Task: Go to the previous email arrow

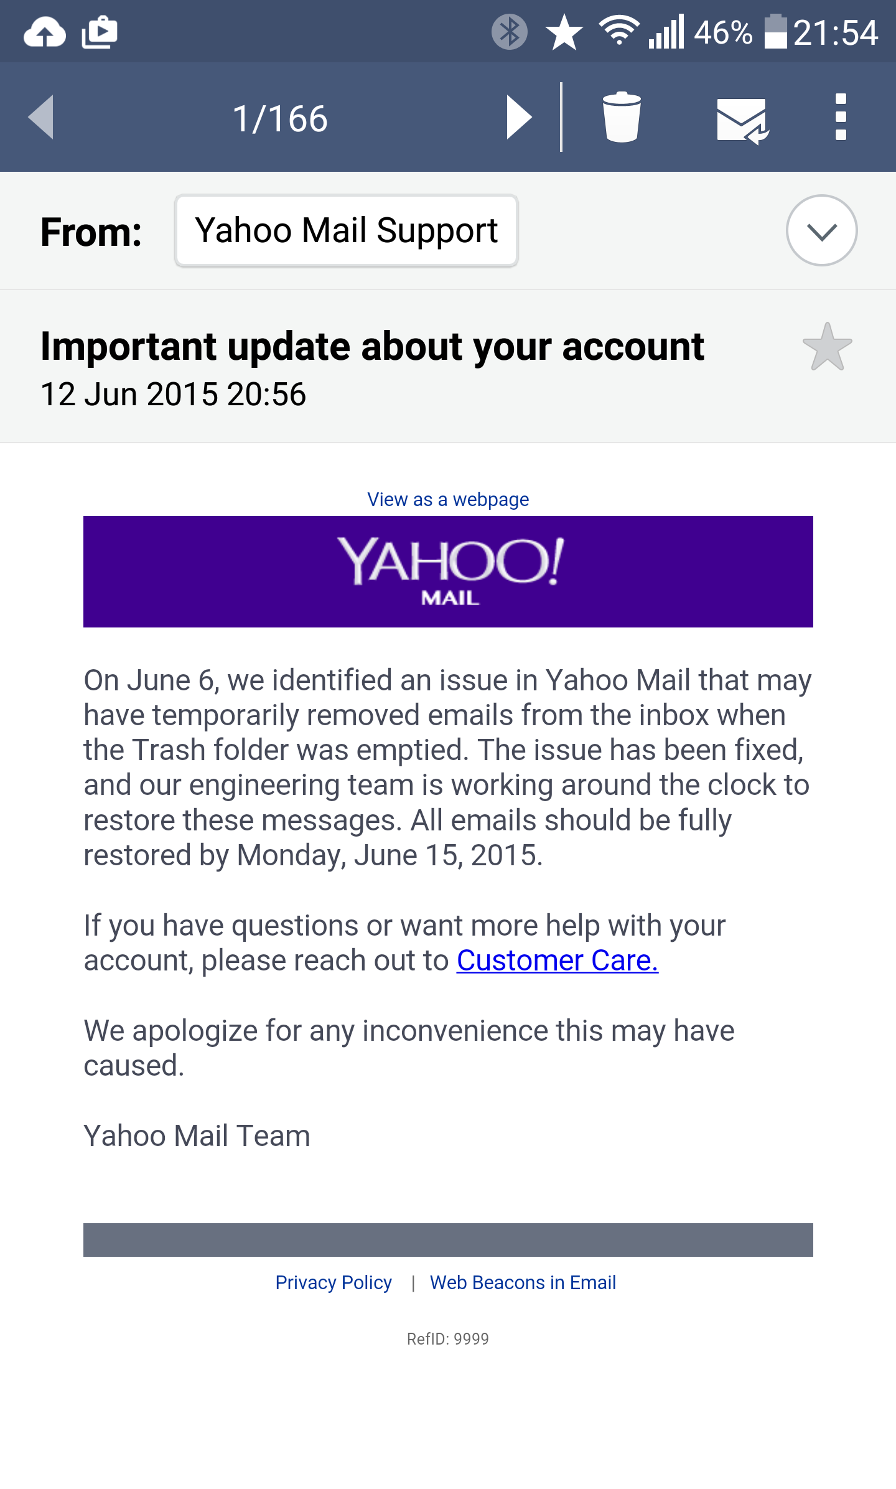Action: pos(41,117)
